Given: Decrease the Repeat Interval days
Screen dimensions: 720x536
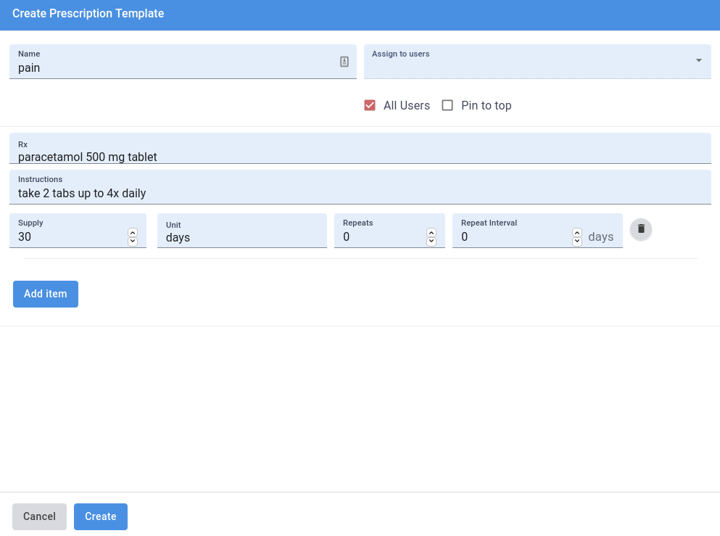Looking at the screenshot, I should 577,242.
